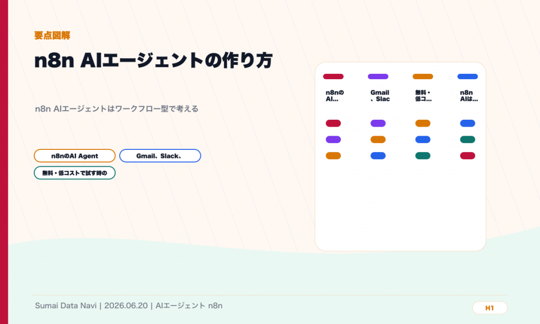540x324 pixels.
Task: Click the blue pill under '無料・低コ...' column
Action: click(x=423, y=140)
